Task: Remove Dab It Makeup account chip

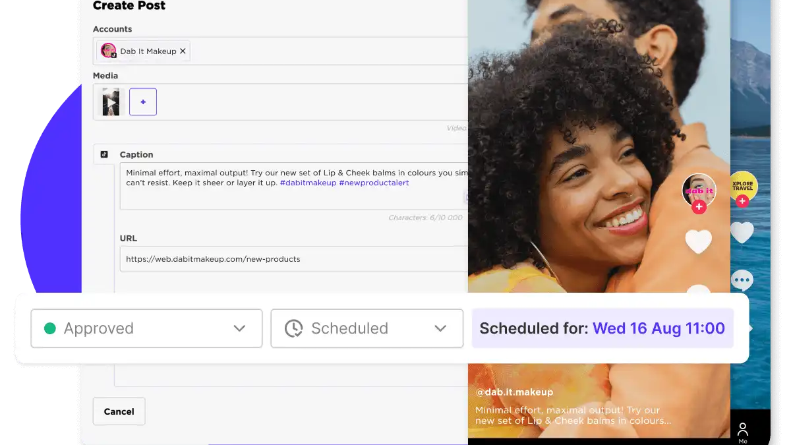Action: click(183, 51)
